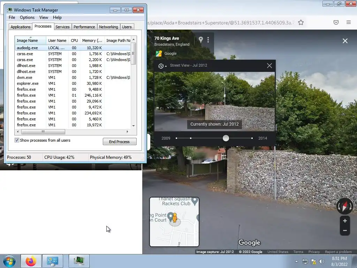Click process list scroll down arrow
The image size is (357, 268).
click(x=134, y=126)
